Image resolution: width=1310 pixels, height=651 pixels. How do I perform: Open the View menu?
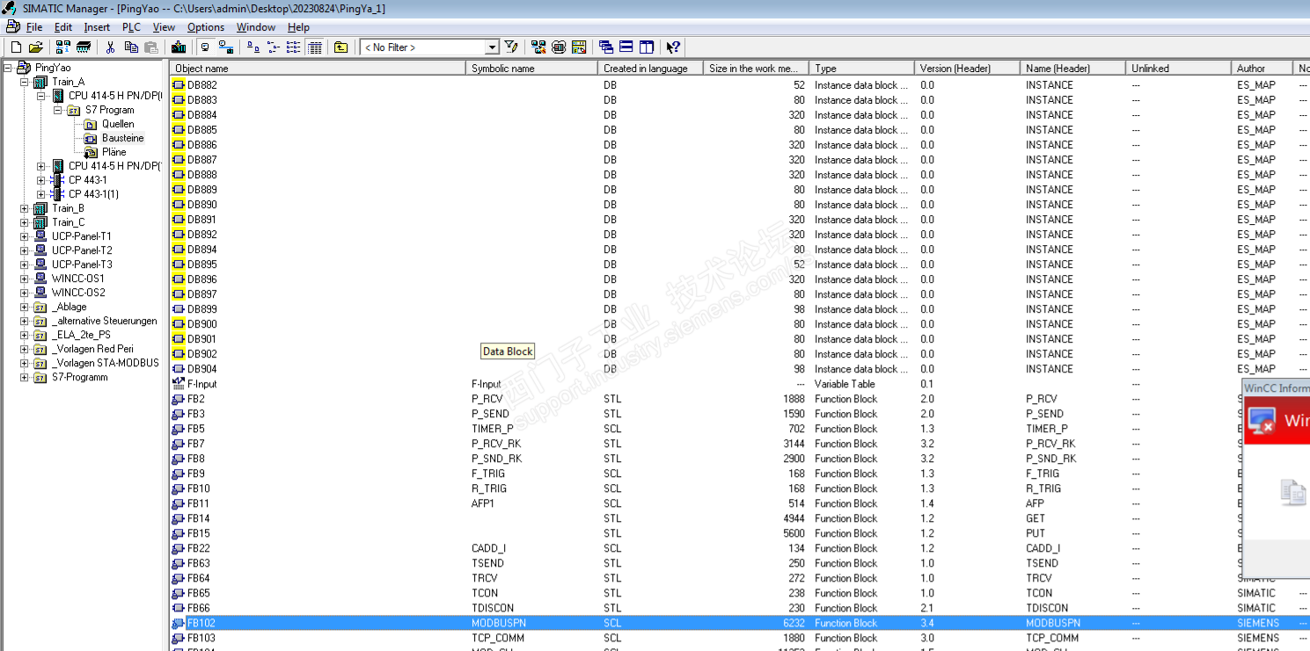point(164,27)
